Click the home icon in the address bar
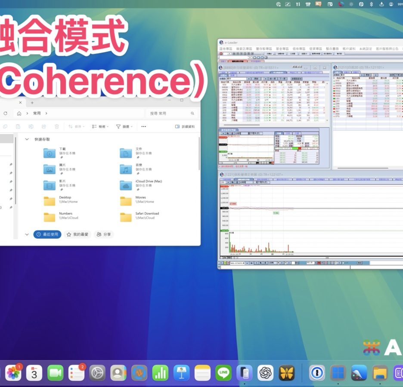Screen dimensions: 403x387 click(x=19, y=114)
